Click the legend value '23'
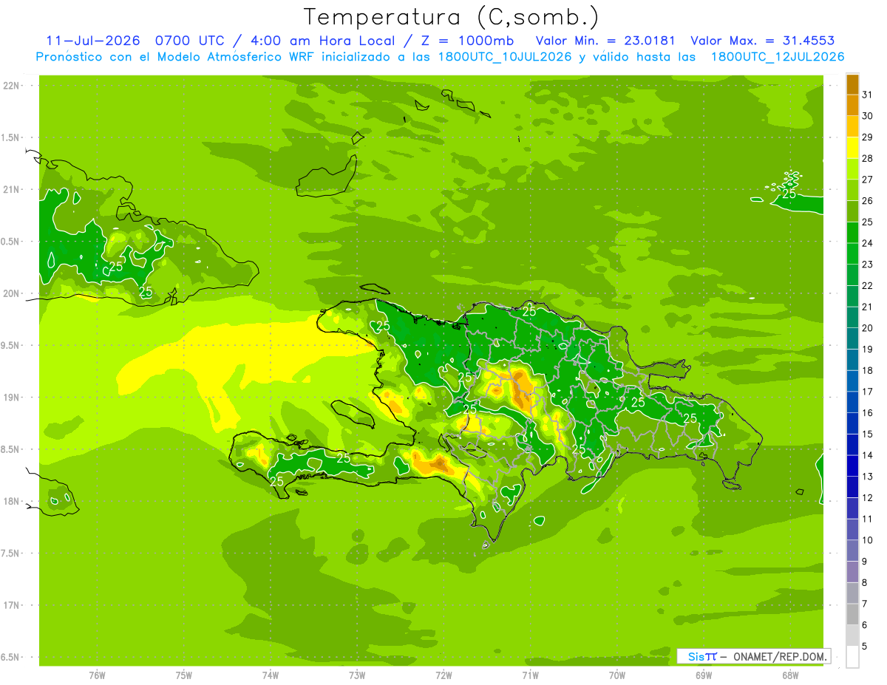The height and width of the screenshot is (685, 887). (x=868, y=265)
